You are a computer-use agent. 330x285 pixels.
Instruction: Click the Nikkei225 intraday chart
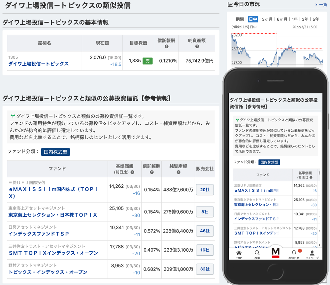pos(277,49)
